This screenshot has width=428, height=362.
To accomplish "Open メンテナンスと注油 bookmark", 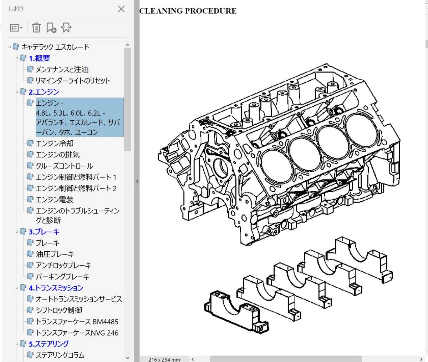I will tap(62, 69).
